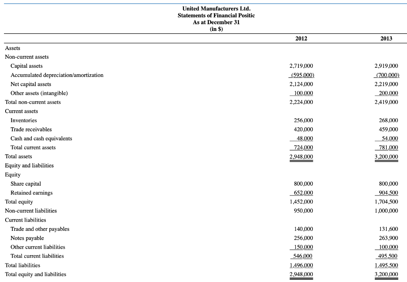Click the 2013 Total assets value 3,200,000
The width and height of the screenshot is (407, 282).
(x=386, y=156)
